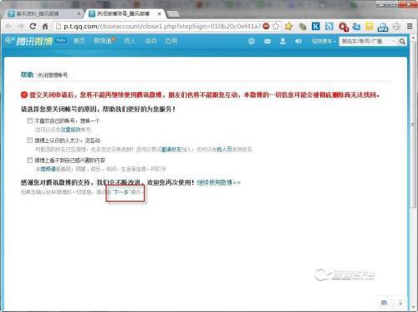Click the speaker notification icon in header
The height and width of the screenshot is (312, 418).
(x=298, y=41)
